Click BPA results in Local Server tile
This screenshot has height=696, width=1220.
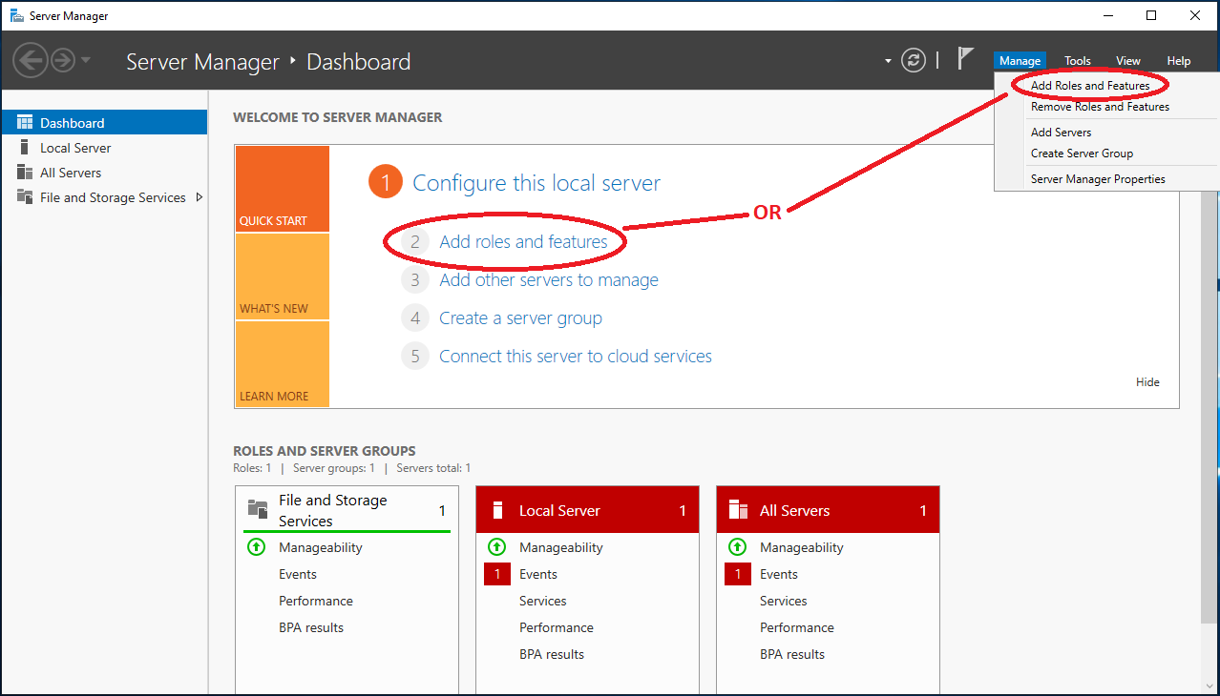click(x=552, y=654)
